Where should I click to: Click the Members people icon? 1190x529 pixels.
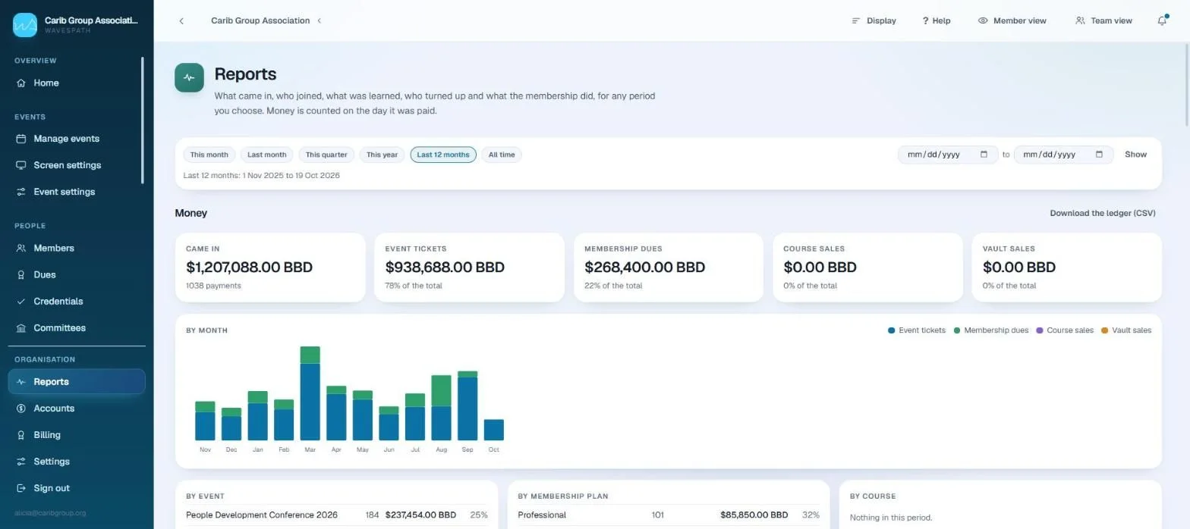tap(21, 248)
